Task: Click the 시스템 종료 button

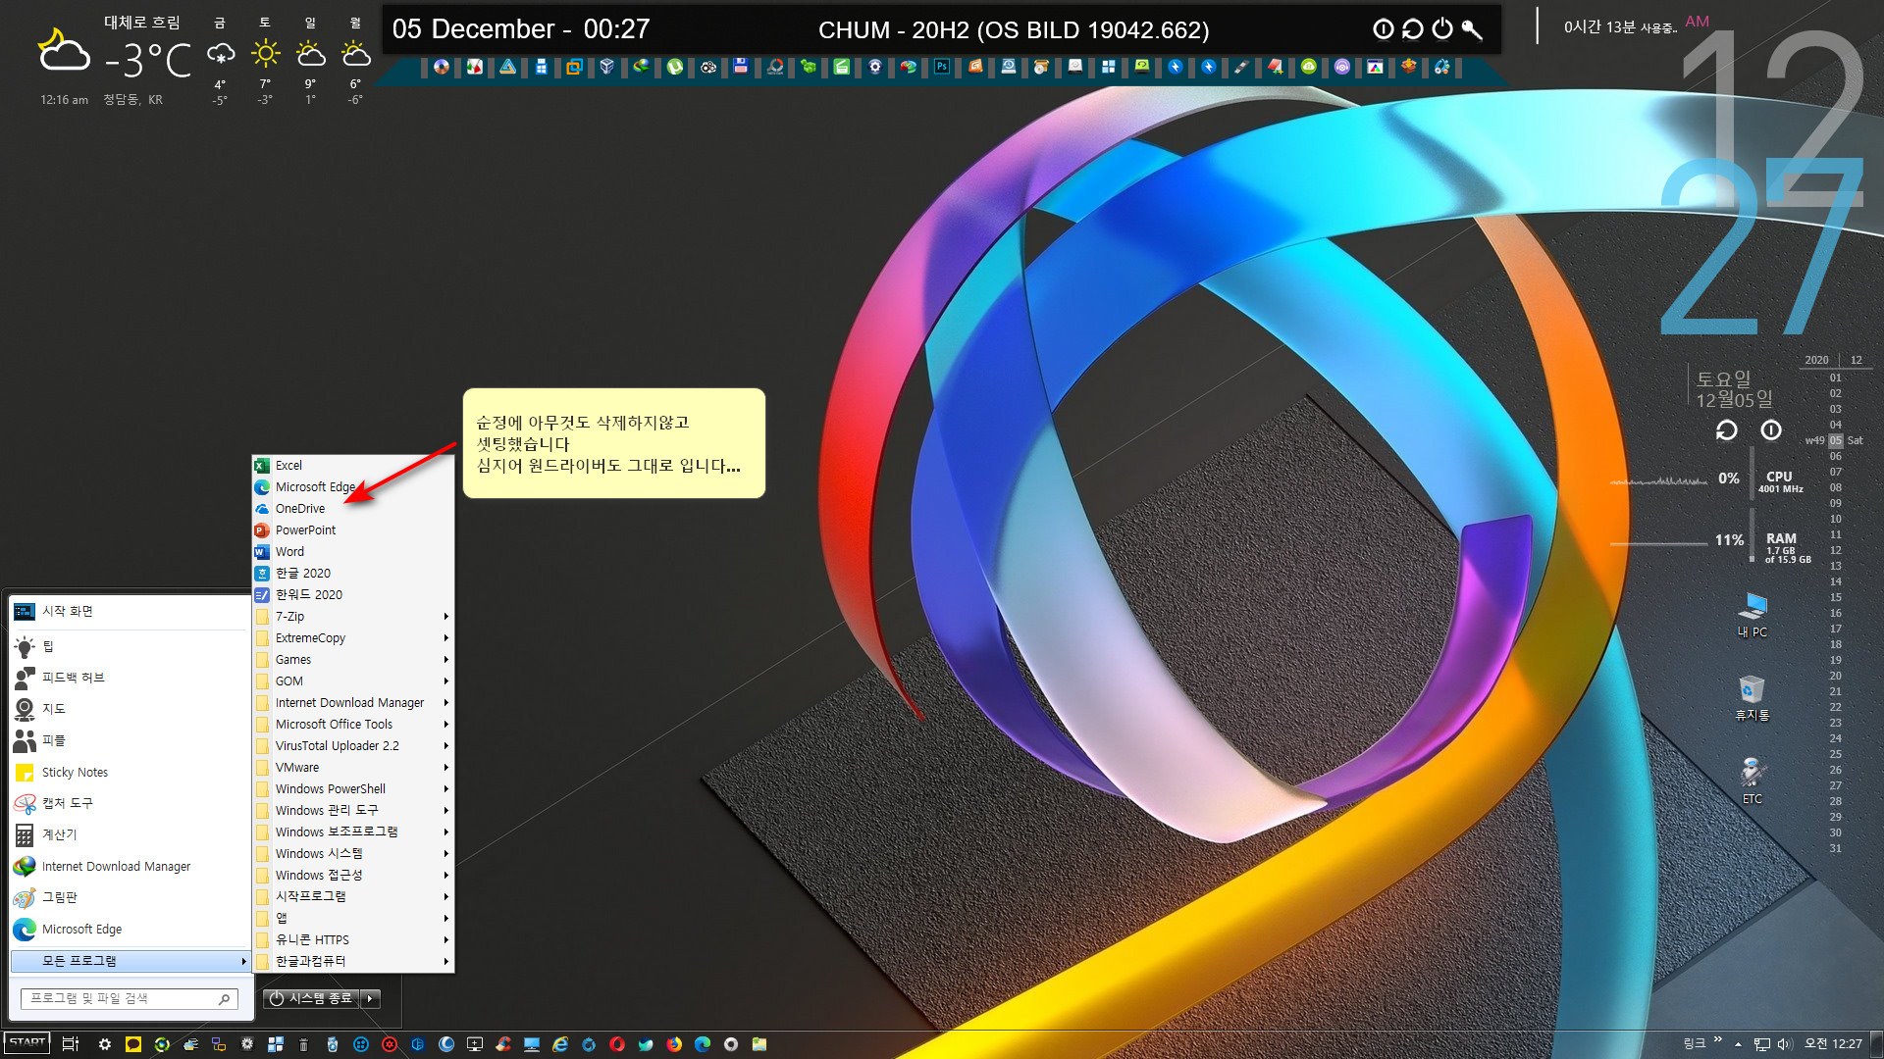Action: coord(312,998)
